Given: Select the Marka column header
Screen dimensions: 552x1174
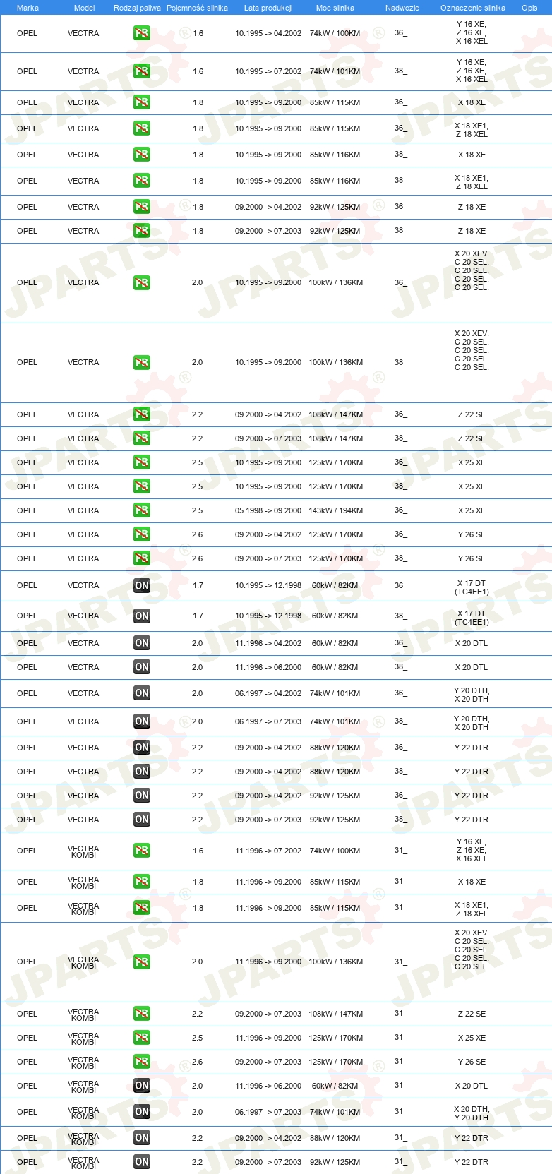Looking at the screenshot, I should 28,8.
